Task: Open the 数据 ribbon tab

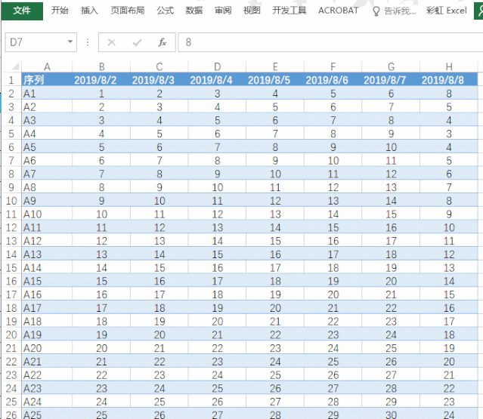Action: [194, 11]
